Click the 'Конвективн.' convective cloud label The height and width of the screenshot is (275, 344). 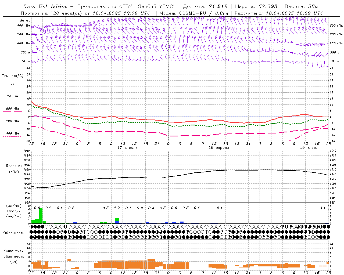click(x=14, y=251)
